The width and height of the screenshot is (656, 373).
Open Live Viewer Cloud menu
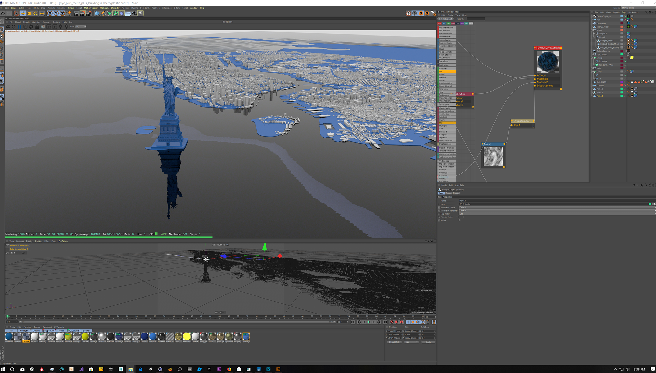click(18, 22)
